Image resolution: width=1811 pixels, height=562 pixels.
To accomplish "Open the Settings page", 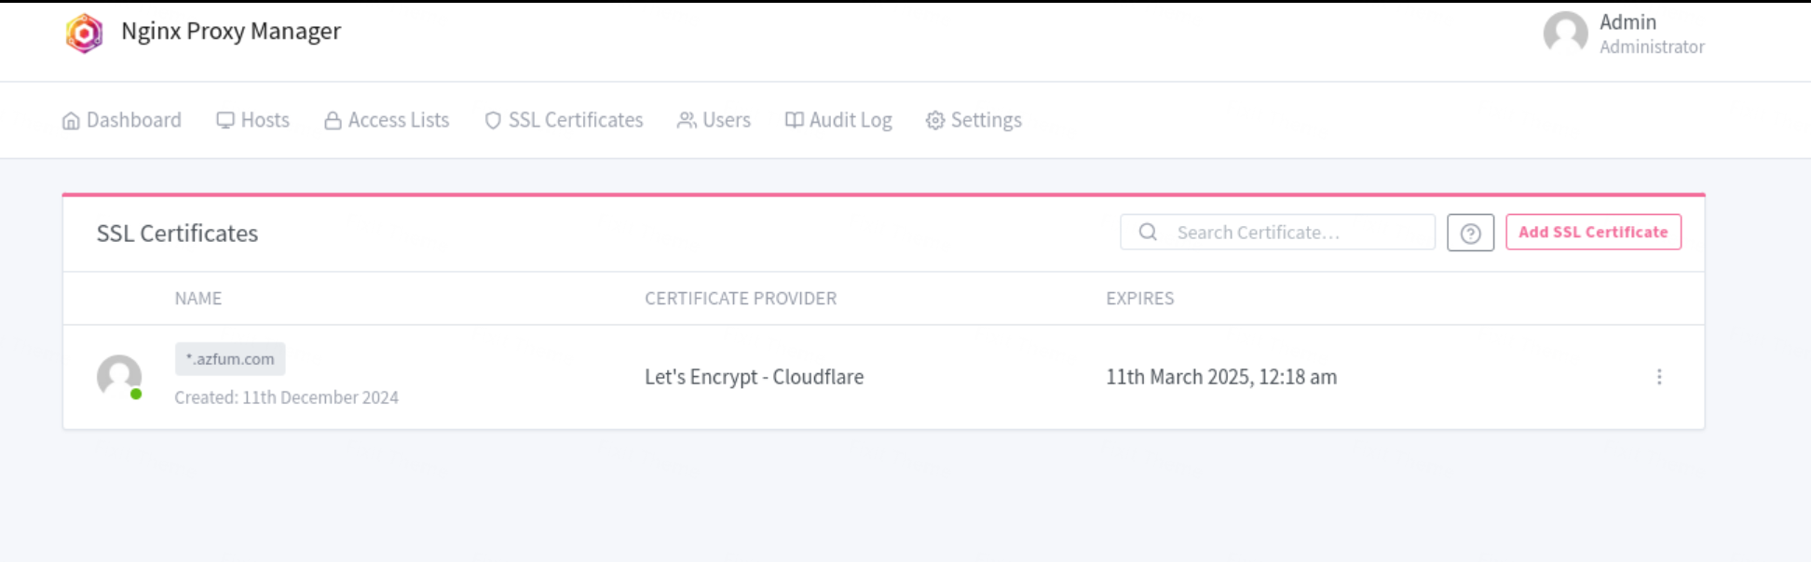I will pos(974,120).
